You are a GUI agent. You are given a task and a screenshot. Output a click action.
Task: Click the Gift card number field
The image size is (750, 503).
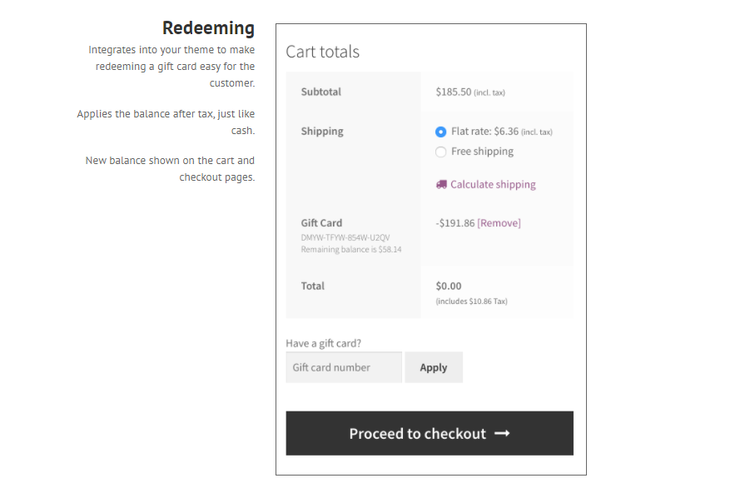tap(344, 367)
